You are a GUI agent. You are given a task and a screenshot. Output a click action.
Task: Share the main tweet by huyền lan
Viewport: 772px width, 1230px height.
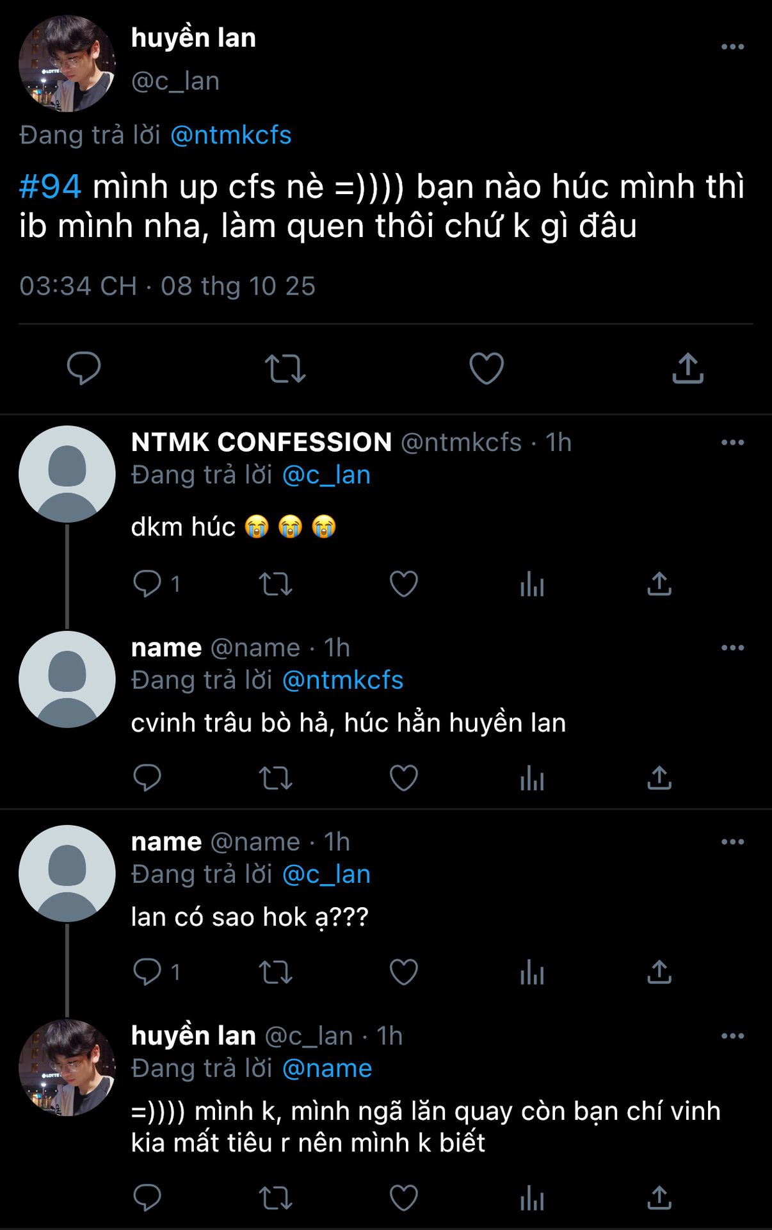688,368
